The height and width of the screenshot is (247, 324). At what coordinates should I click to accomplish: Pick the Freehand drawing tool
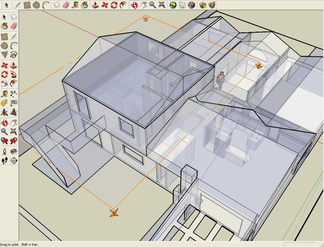pos(14,55)
